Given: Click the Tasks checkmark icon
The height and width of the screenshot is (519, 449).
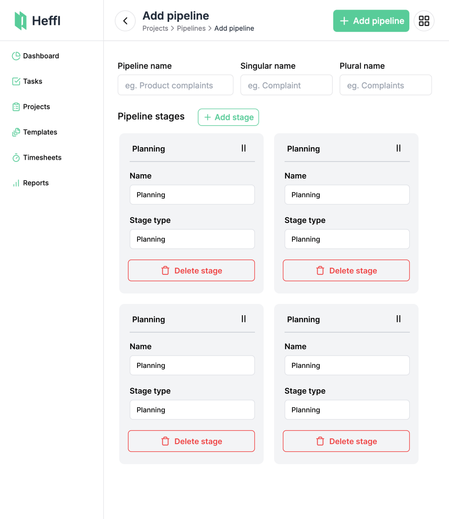Looking at the screenshot, I should click(16, 81).
